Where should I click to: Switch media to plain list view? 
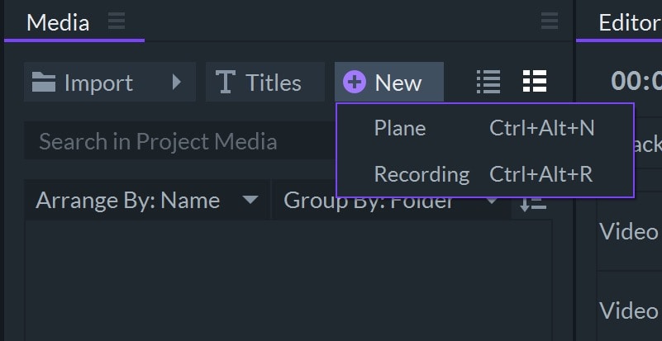[488, 82]
